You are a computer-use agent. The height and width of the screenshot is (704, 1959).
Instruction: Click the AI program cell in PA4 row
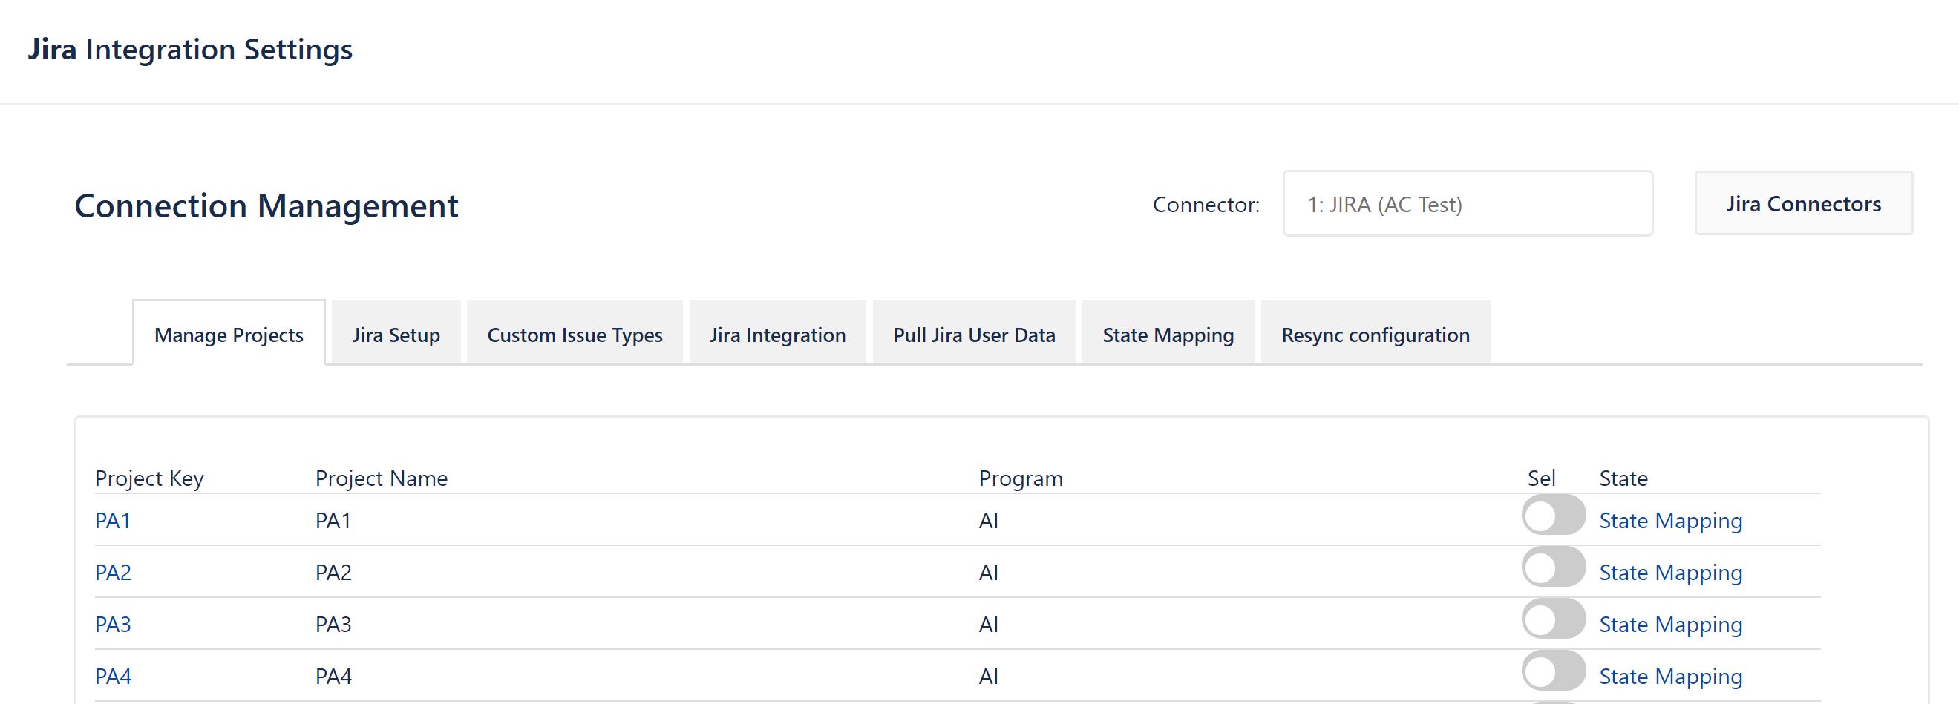pyautogui.click(x=988, y=676)
